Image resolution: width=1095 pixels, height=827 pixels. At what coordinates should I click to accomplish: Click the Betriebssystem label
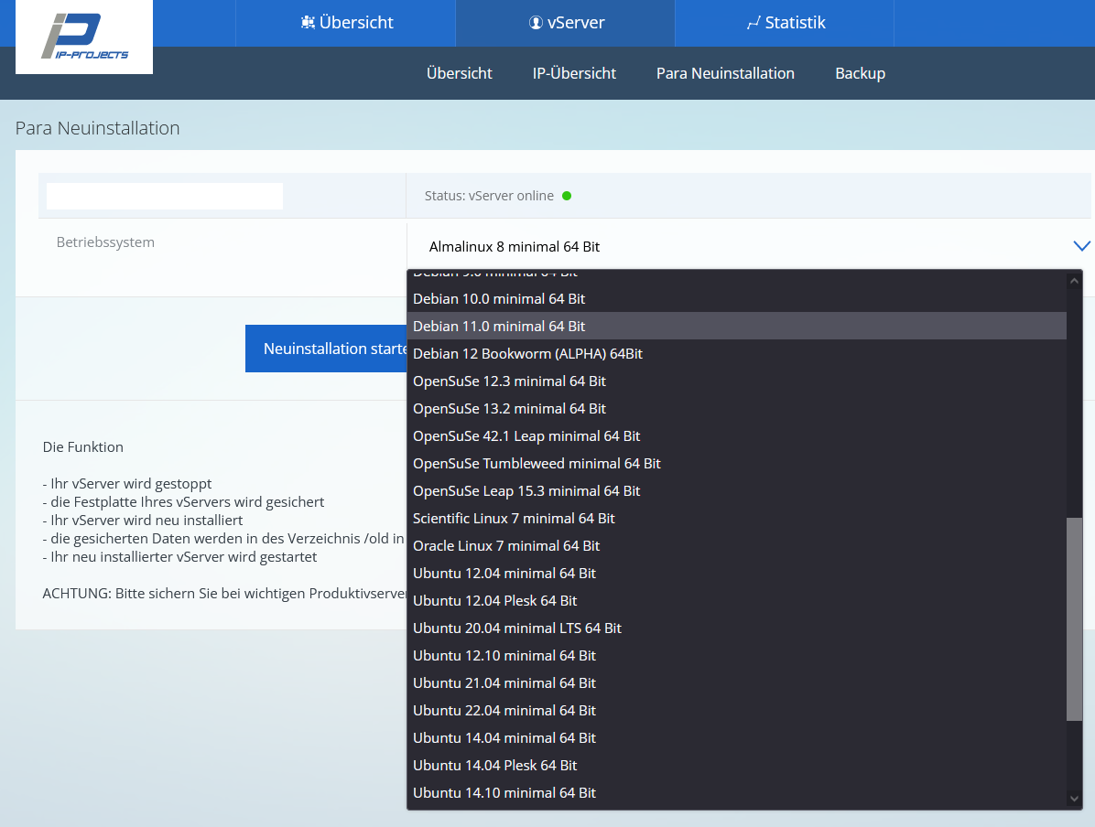[x=105, y=242]
